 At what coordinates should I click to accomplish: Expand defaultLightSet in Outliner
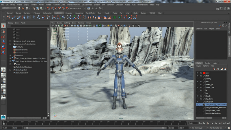pos(10,70)
